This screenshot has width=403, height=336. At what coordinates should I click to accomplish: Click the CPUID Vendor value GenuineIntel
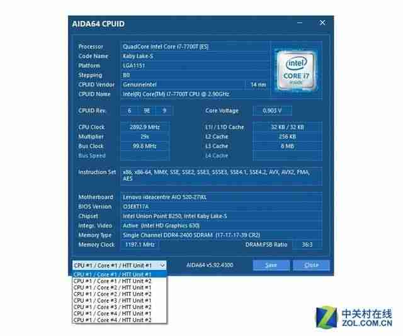[x=140, y=84]
